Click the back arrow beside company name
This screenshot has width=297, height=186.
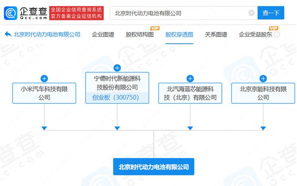click(x=8, y=35)
